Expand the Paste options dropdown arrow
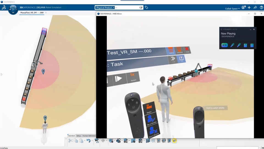Image resolution: width=264 pixels, height=149 pixels. [x=85, y=141]
